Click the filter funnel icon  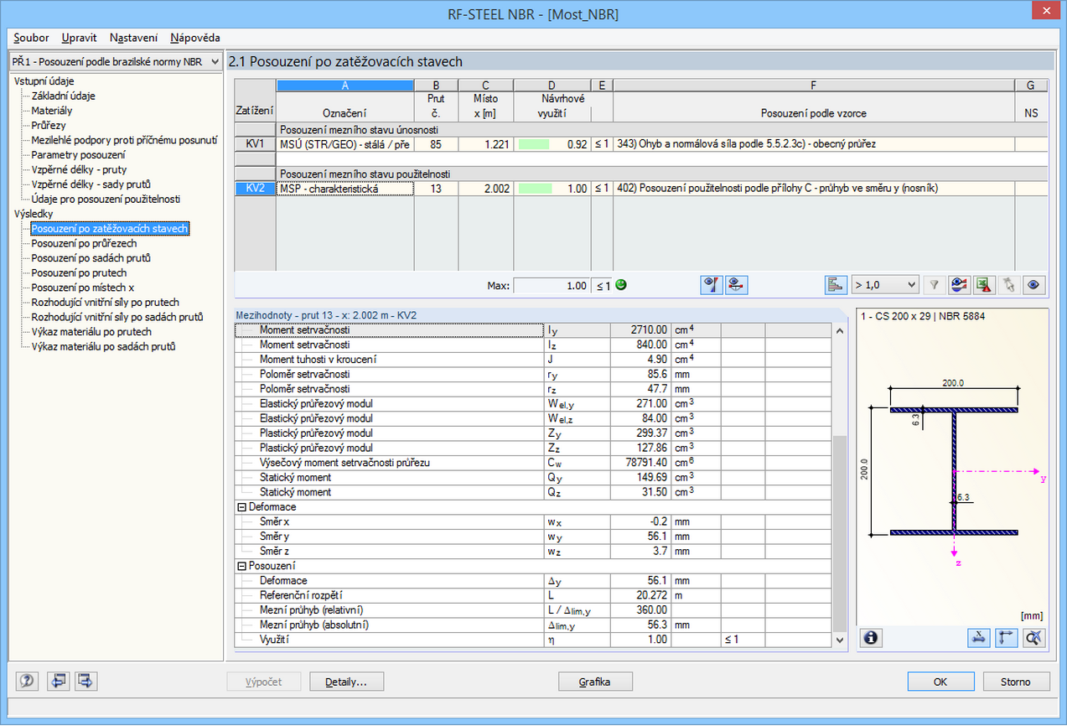click(x=933, y=285)
